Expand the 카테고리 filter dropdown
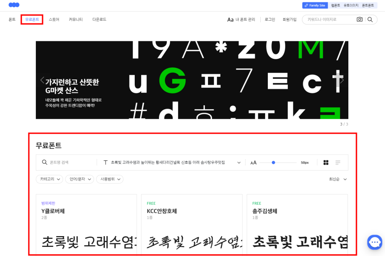 point(49,179)
